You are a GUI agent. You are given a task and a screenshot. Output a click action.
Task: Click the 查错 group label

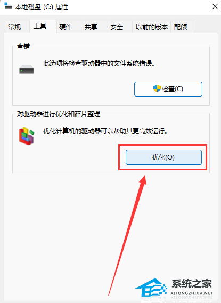click(x=23, y=46)
